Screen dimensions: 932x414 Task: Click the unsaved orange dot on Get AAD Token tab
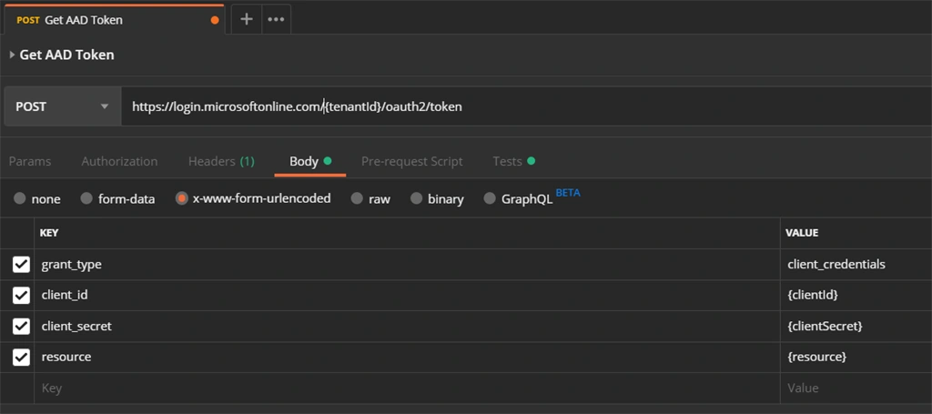pos(215,20)
